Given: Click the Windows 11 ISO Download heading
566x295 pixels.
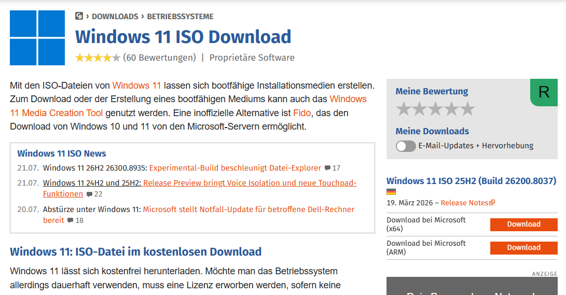Looking at the screenshot, I should click(183, 37).
